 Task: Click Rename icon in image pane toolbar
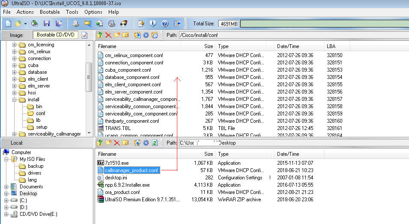(125, 35)
